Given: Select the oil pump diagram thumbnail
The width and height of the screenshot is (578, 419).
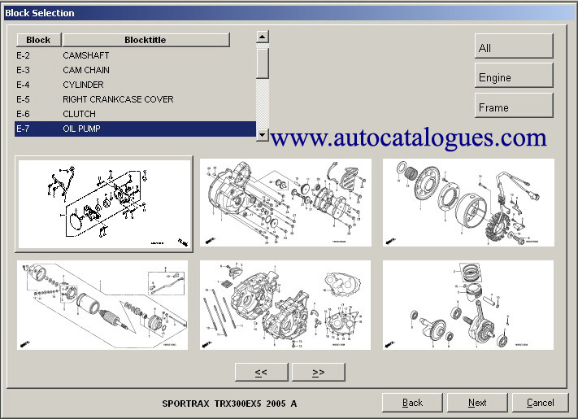Looking at the screenshot, I should [104, 203].
